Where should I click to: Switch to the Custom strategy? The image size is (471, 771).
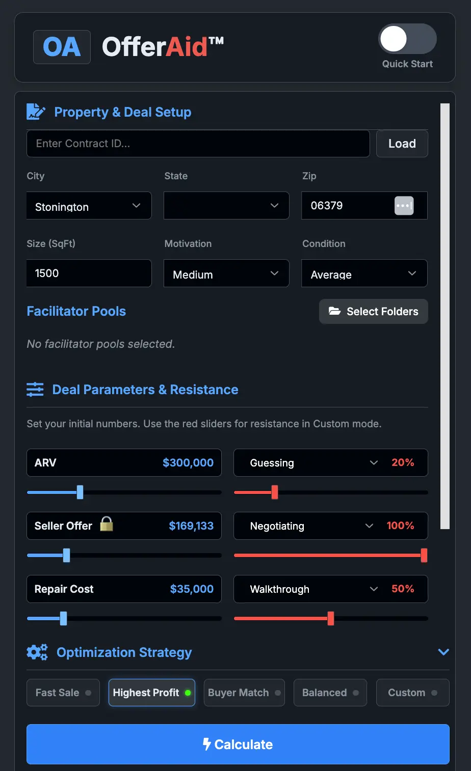click(x=412, y=693)
